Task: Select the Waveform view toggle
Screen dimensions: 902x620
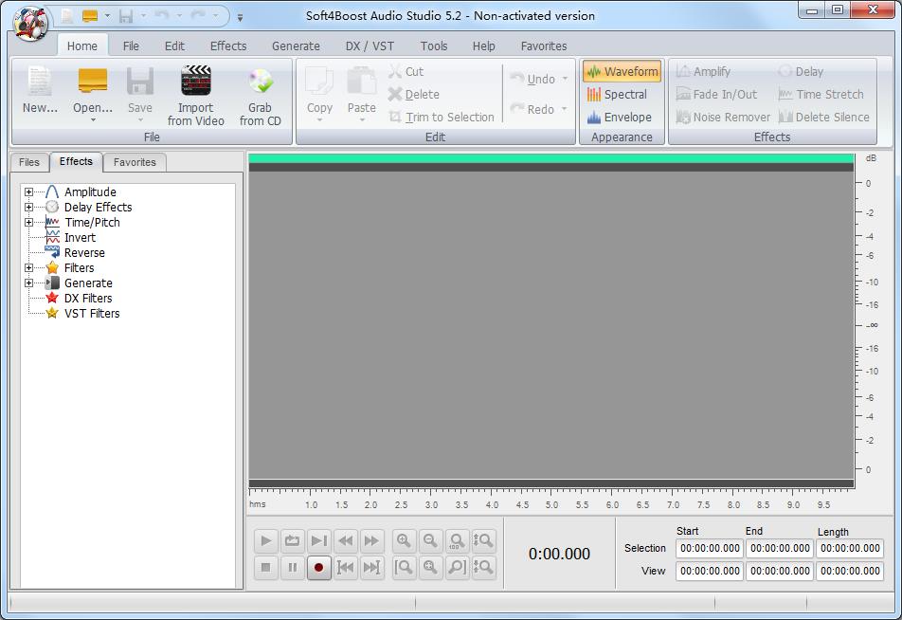Action: tap(622, 72)
